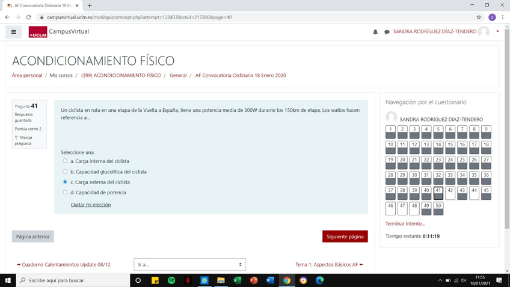Jump to question 14 in navigation
This screenshot has width=510, height=287.
point(438,147)
